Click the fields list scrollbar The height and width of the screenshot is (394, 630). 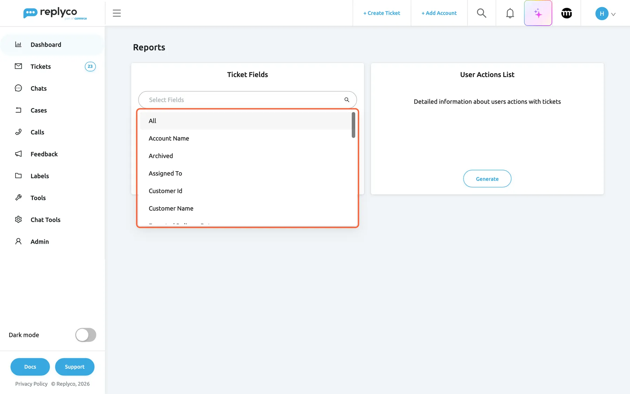(x=353, y=125)
